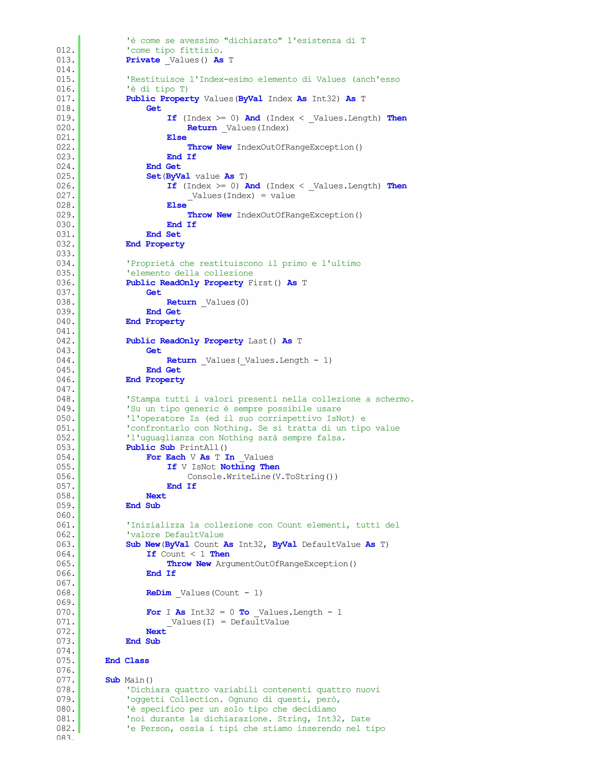Click 'ArgumentOutOfRangeException()' on line 065
Screen dimensions: 599x775
(x=286, y=564)
